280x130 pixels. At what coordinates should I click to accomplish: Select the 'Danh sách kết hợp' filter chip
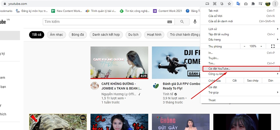click(x=106, y=35)
